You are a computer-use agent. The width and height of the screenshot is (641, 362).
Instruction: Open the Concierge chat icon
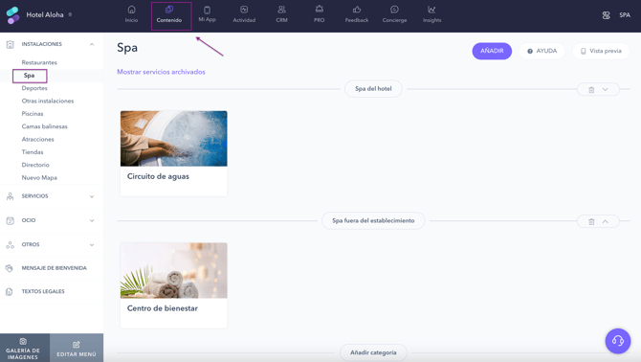(394, 10)
